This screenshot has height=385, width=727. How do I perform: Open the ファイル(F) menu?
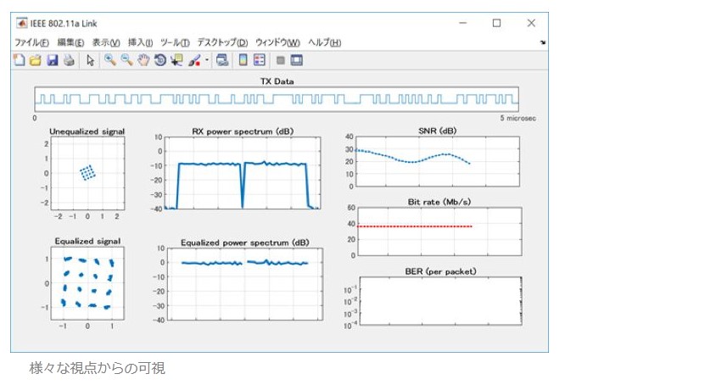pos(31,42)
